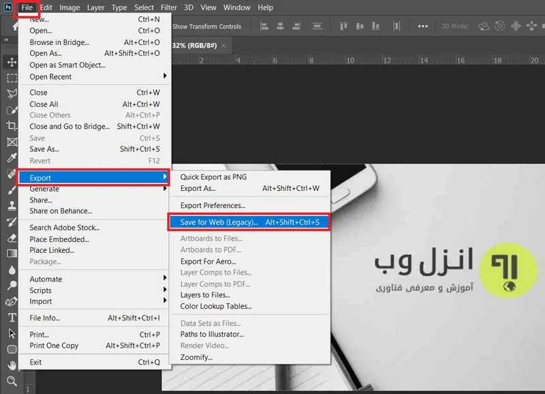Select the Brush tool
The width and height of the screenshot is (545, 394).
click(12, 190)
